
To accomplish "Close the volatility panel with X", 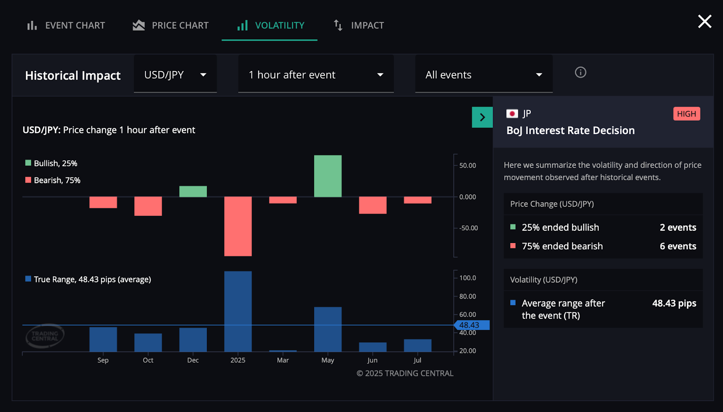I will 704,21.
